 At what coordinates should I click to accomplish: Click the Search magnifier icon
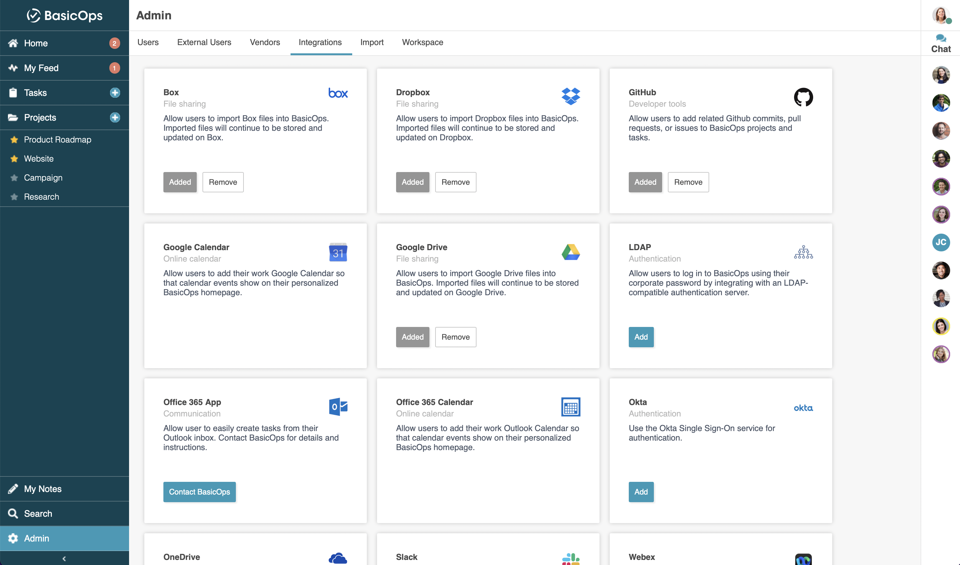click(13, 513)
